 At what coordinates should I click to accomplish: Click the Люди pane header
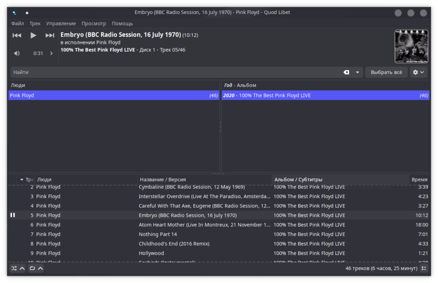(x=114, y=85)
